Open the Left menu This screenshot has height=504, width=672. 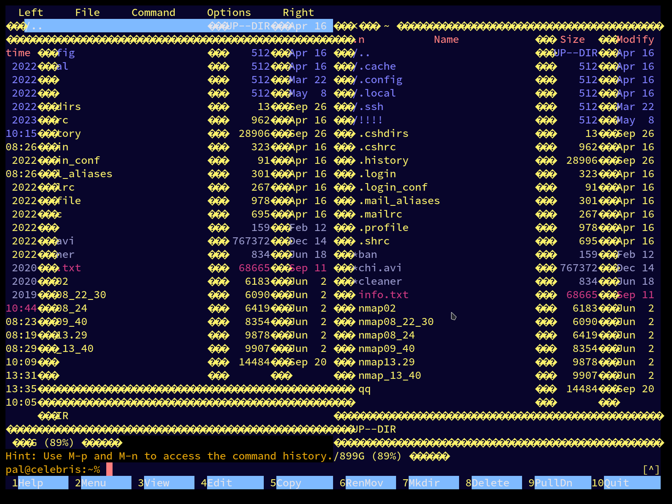pyautogui.click(x=31, y=13)
